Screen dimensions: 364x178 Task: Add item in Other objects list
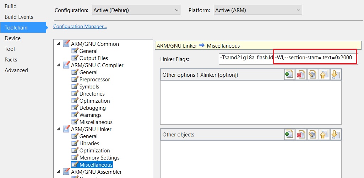pos(289,134)
